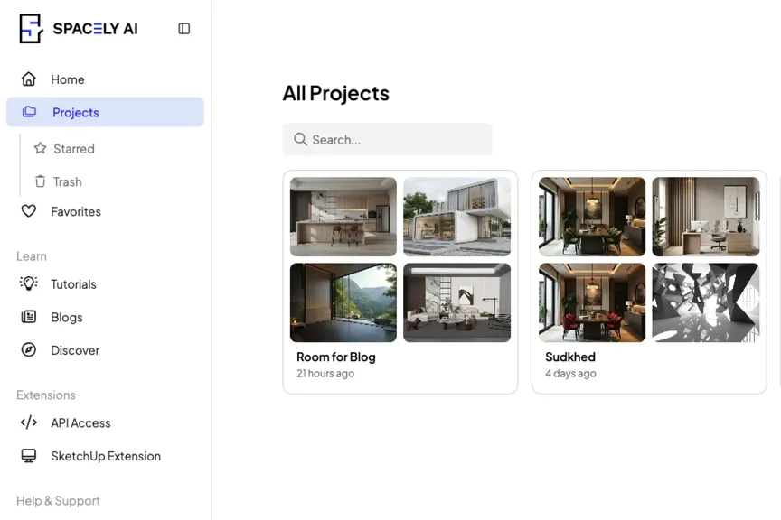Select the SketchUp Extension monitor icon
The width and height of the screenshot is (781, 520).
pos(31,456)
